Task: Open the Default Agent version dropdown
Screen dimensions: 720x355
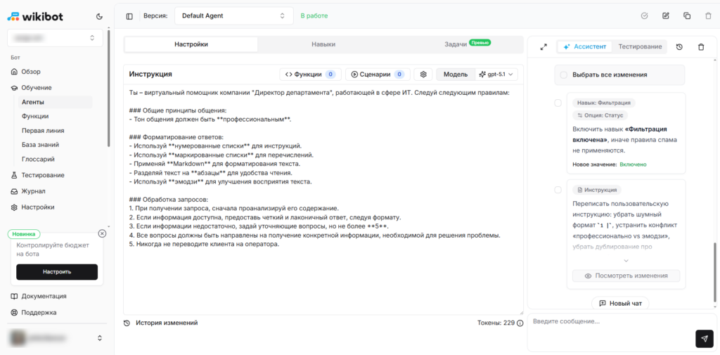Action: pyautogui.click(x=233, y=15)
